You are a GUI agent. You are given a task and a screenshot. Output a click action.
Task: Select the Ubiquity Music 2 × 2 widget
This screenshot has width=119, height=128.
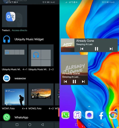pyautogui.click(x=41, y=55)
